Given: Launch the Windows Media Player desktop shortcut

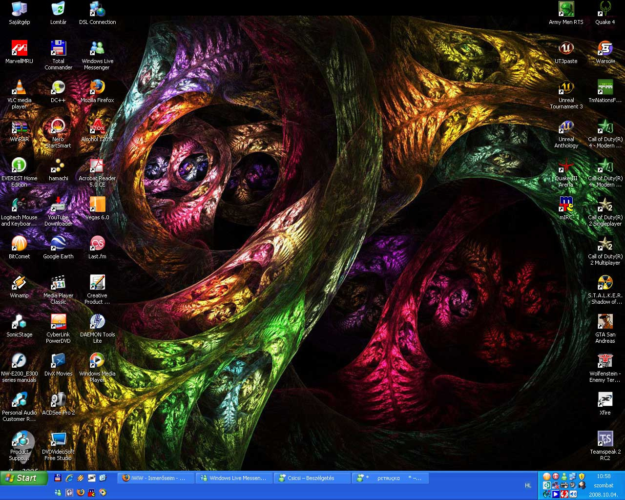Looking at the screenshot, I should 98,368.
